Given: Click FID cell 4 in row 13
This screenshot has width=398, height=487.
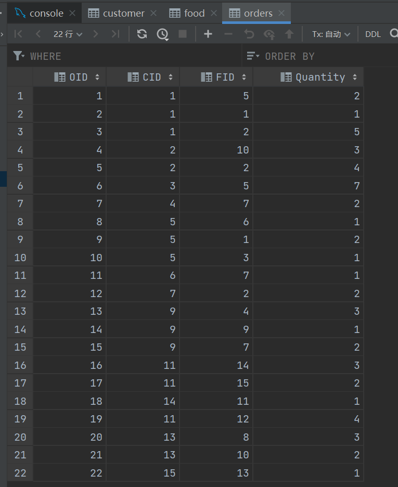Looking at the screenshot, I should (x=216, y=311).
